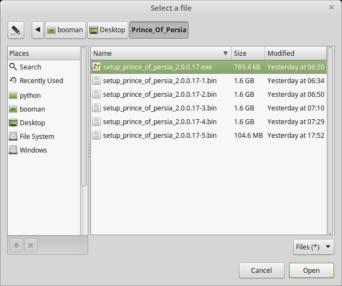This screenshot has width=342, height=286.
Task: Click the file list vertical scrollbar
Action: (330, 141)
